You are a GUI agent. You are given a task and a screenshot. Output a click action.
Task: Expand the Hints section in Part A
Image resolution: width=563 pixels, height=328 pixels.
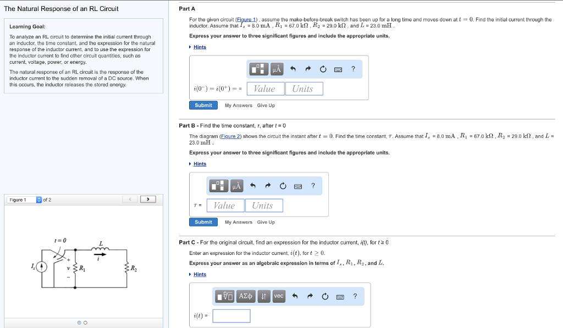198,46
